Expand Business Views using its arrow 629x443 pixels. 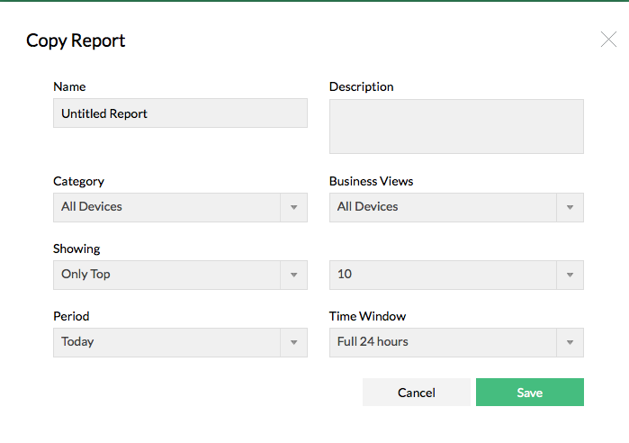click(x=570, y=207)
